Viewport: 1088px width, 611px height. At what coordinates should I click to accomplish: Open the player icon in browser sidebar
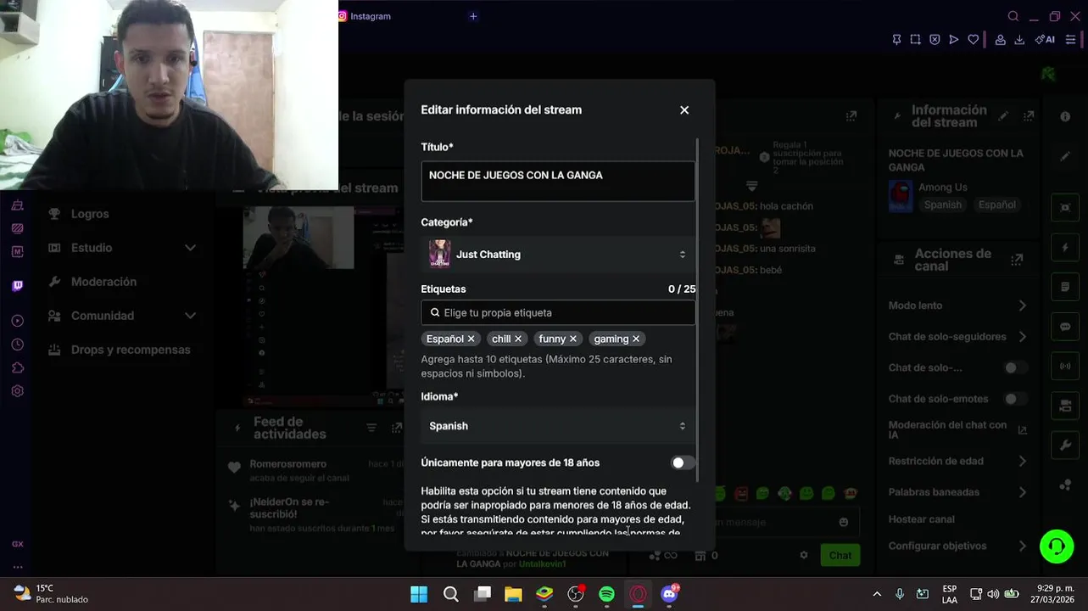(17, 321)
